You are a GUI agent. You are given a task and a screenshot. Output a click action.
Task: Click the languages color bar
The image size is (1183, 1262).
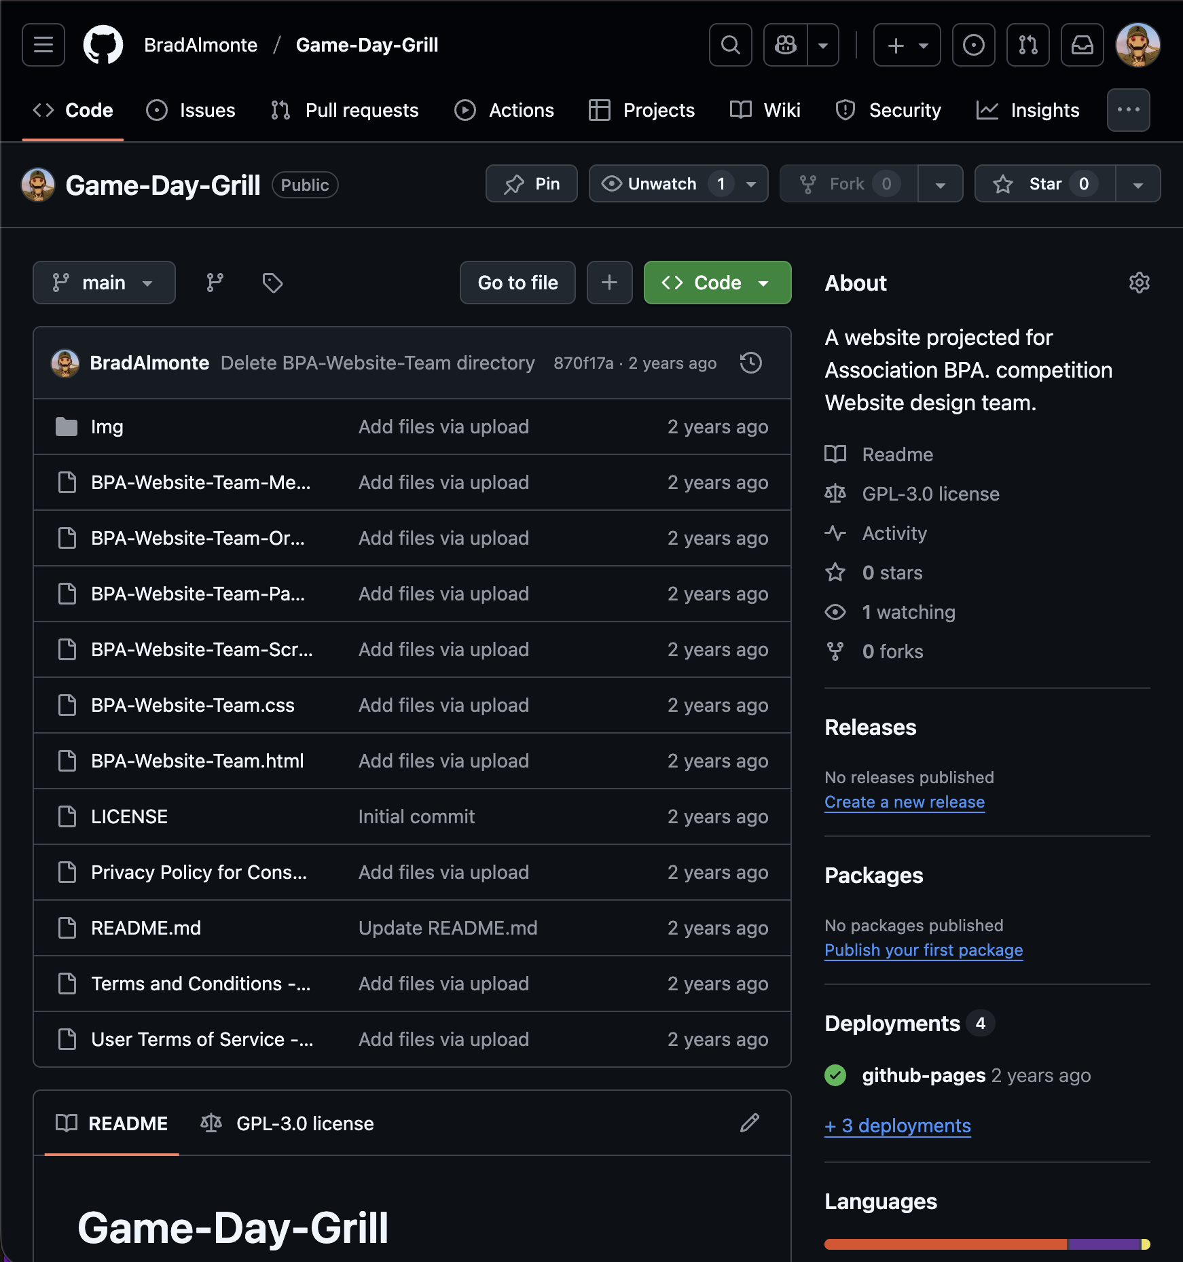pos(986,1244)
